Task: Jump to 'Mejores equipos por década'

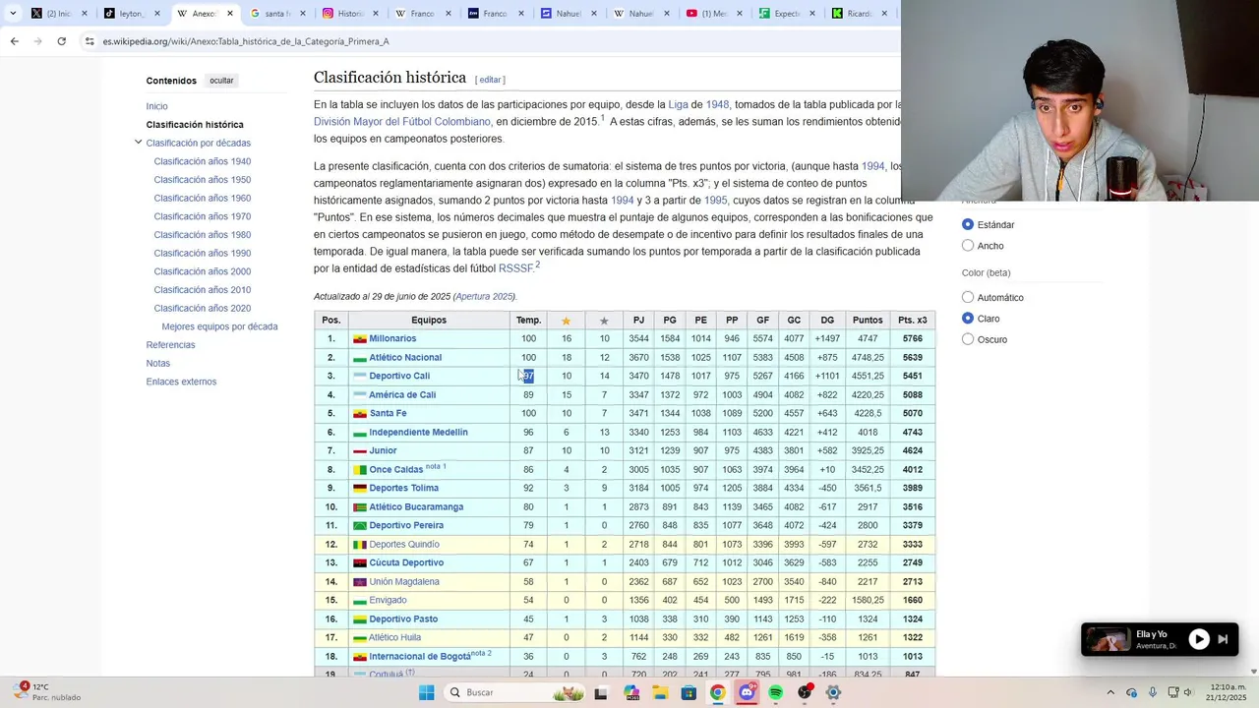Action: tap(219, 326)
